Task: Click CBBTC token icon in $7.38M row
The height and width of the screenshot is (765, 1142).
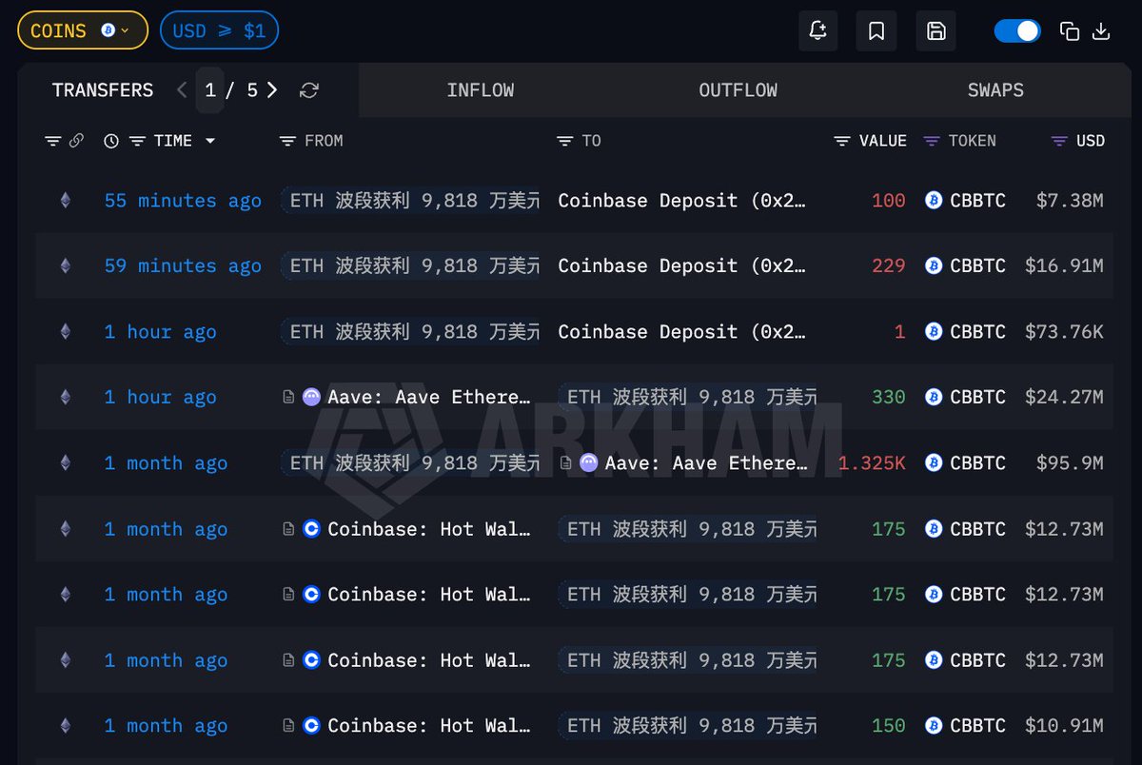Action: pyautogui.click(x=934, y=201)
